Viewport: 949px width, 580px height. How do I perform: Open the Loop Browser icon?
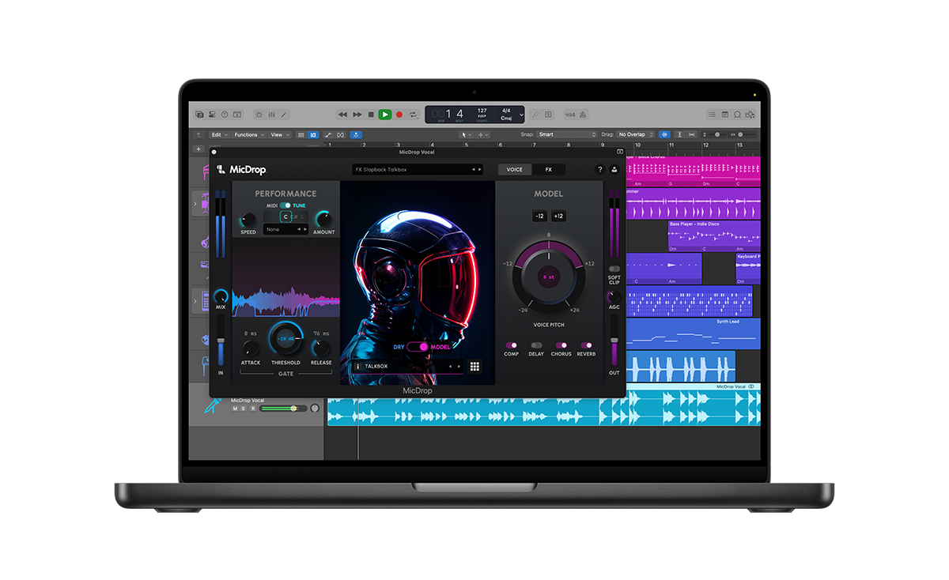[737, 115]
